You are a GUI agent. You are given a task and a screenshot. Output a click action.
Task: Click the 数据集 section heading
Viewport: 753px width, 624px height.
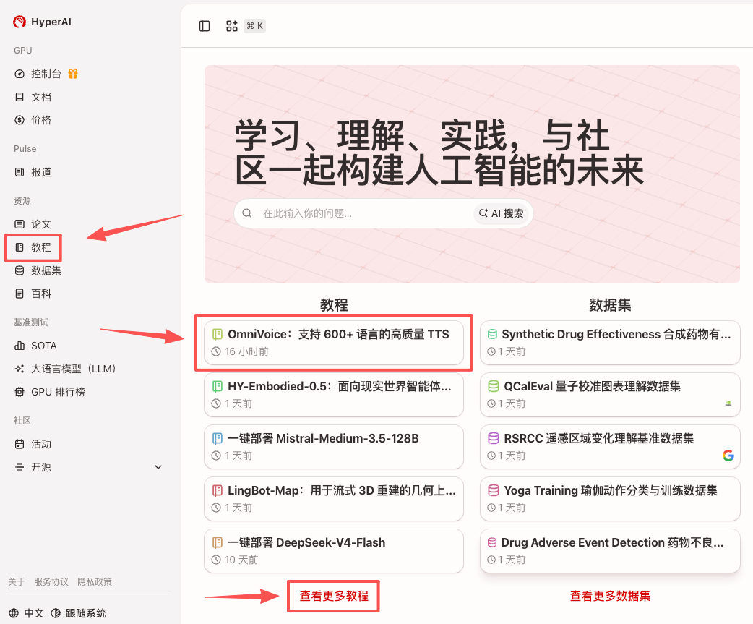coord(610,305)
